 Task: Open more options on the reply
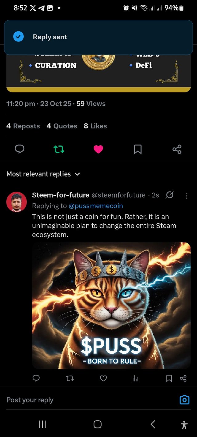point(187,195)
